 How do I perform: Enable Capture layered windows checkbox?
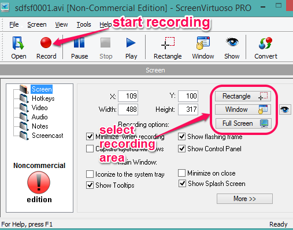90,149
